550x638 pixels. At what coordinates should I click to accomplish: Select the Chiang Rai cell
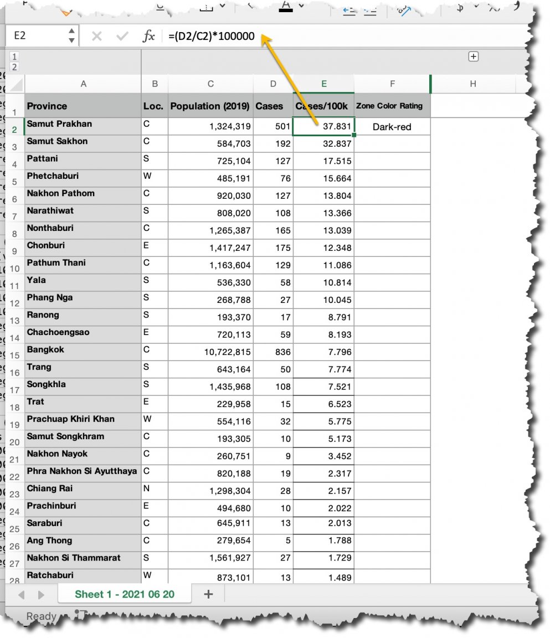[x=83, y=491]
